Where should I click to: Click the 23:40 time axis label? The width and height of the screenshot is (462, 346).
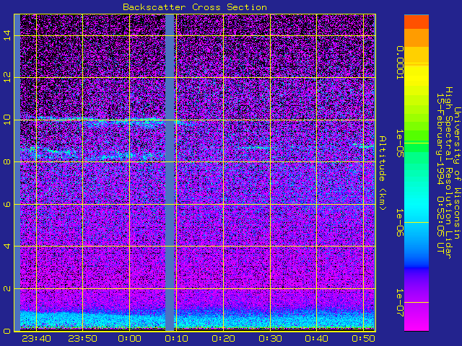pyautogui.click(x=36, y=339)
